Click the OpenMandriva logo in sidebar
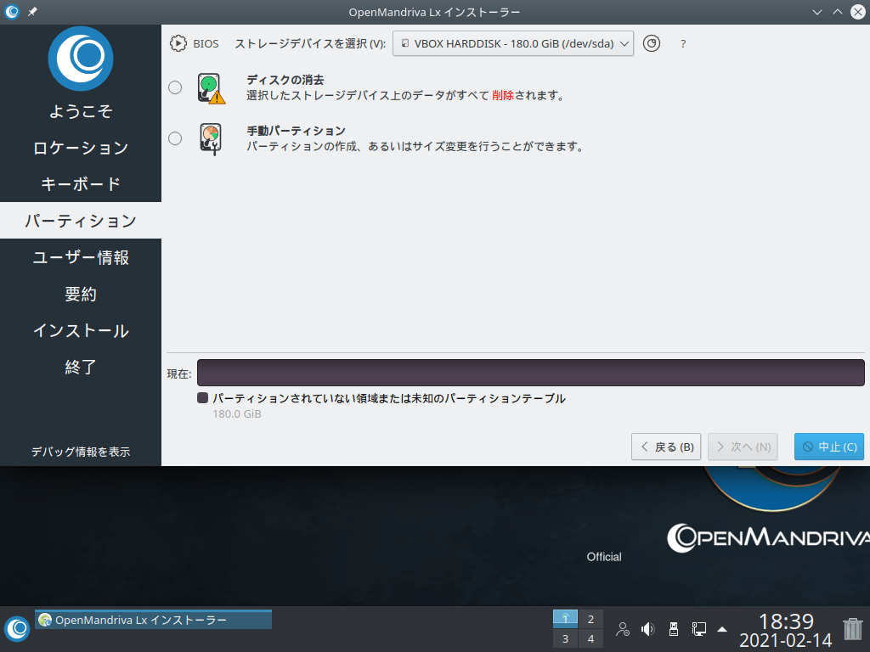This screenshot has height=652, width=870. [81, 59]
